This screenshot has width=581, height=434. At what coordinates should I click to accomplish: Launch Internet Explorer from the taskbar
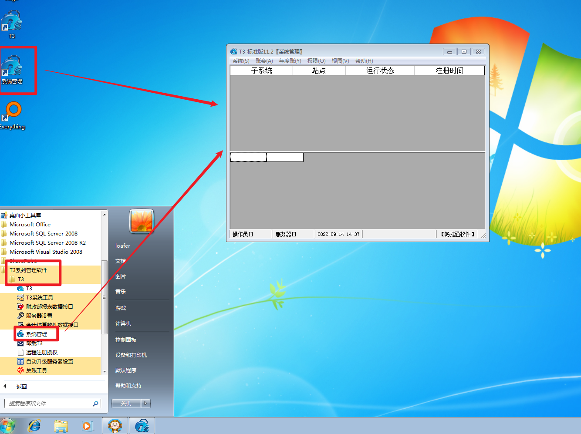tap(34, 426)
